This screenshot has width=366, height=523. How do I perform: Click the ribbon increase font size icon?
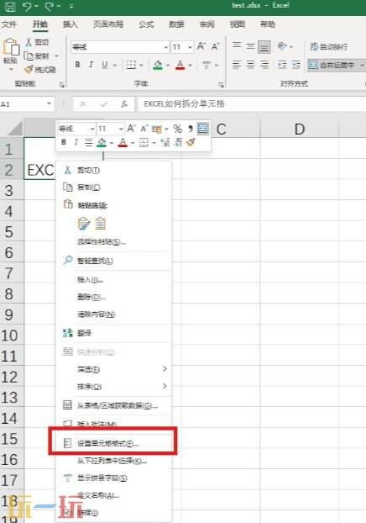(201, 46)
